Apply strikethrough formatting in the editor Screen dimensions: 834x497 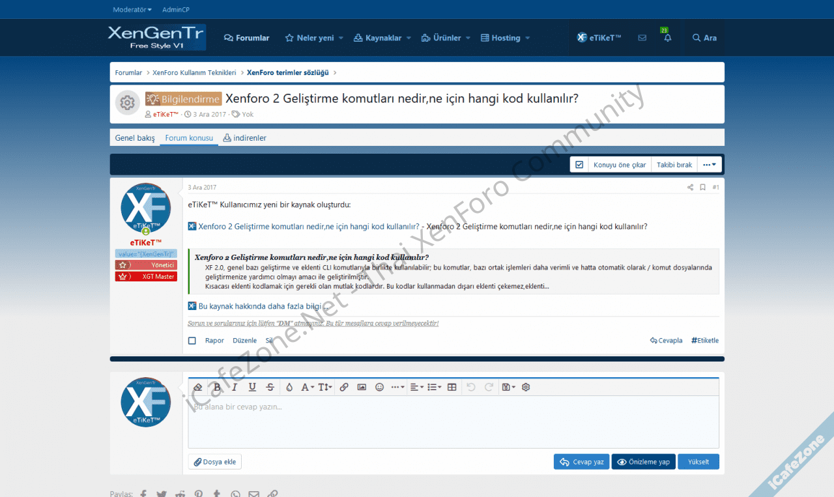[x=270, y=387]
